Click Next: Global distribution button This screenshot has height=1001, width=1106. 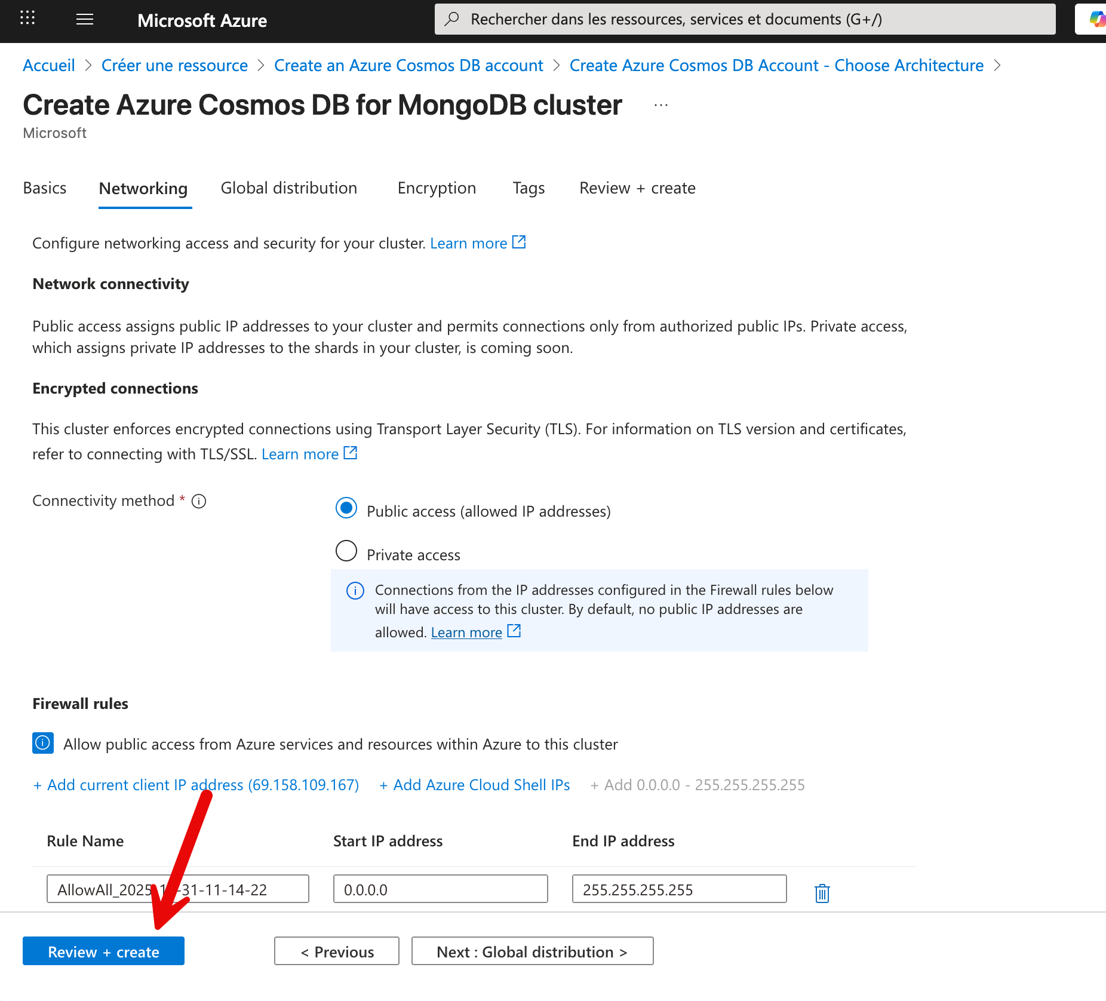532,951
